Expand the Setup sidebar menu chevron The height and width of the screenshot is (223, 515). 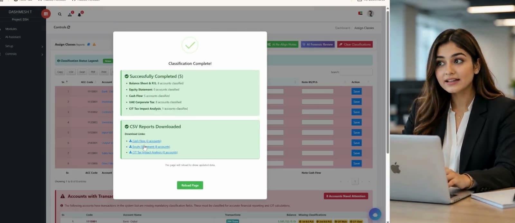point(42,46)
